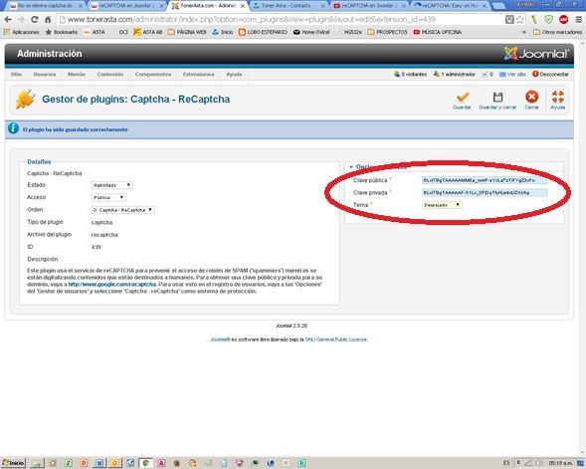Screen dimensions: 586x469
Task: Collapse the Opciones panel arrow
Action: pyautogui.click(x=351, y=167)
